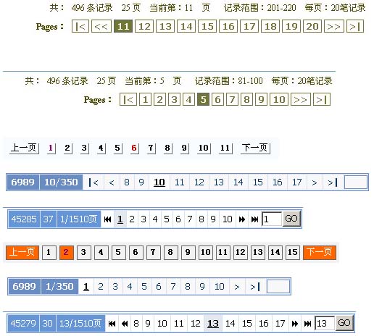Select page 7 in the 1/1510页 pager
Screen dimensions: 374x336
pyautogui.click(x=190, y=219)
